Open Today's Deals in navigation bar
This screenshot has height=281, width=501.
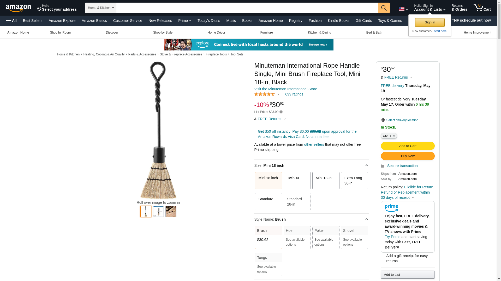tap(209, 21)
